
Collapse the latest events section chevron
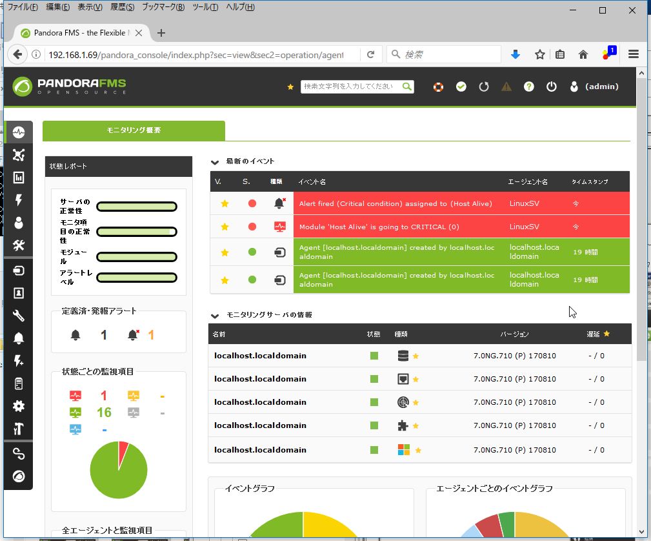[215, 162]
